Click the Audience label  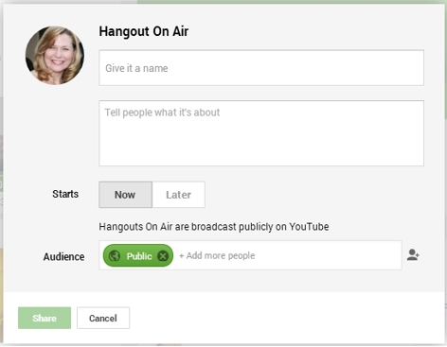(63, 257)
